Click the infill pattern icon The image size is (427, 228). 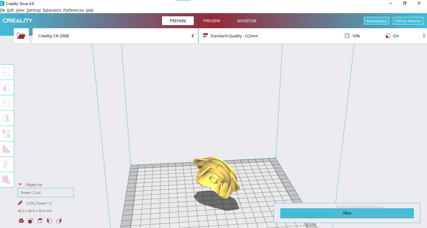click(347, 36)
